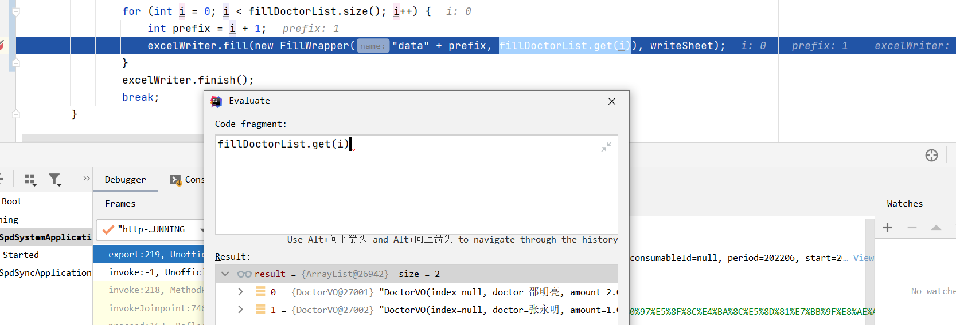Screen dimensions: 956x325
Task: Collapse the for loop fold marker in gutter
Action: [x=16, y=11]
